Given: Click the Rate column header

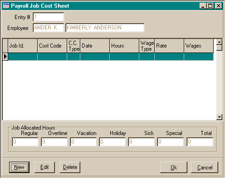Looking at the screenshot, I should click(x=169, y=46).
